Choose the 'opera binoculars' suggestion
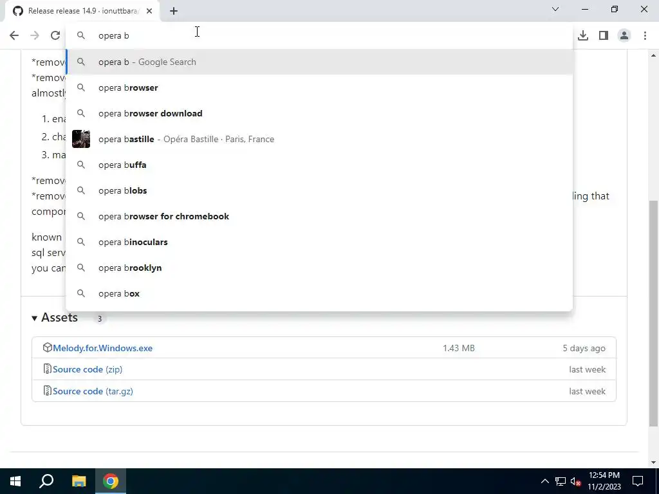This screenshot has height=494, width=659. (x=319, y=242)
